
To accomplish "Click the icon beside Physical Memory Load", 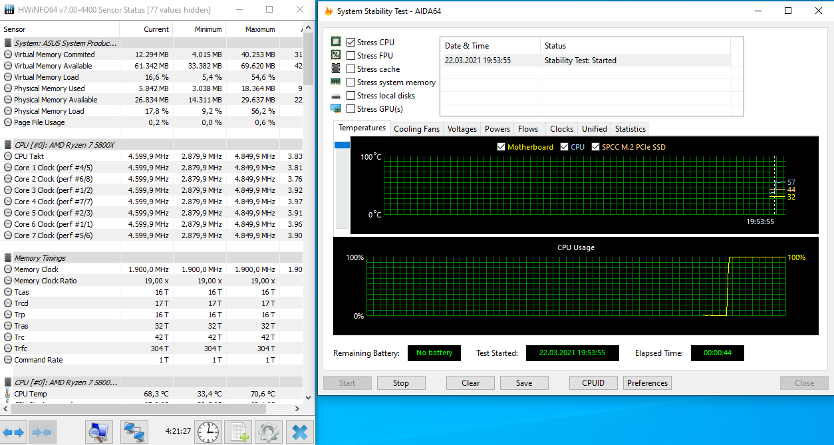I will click(7, 111).
